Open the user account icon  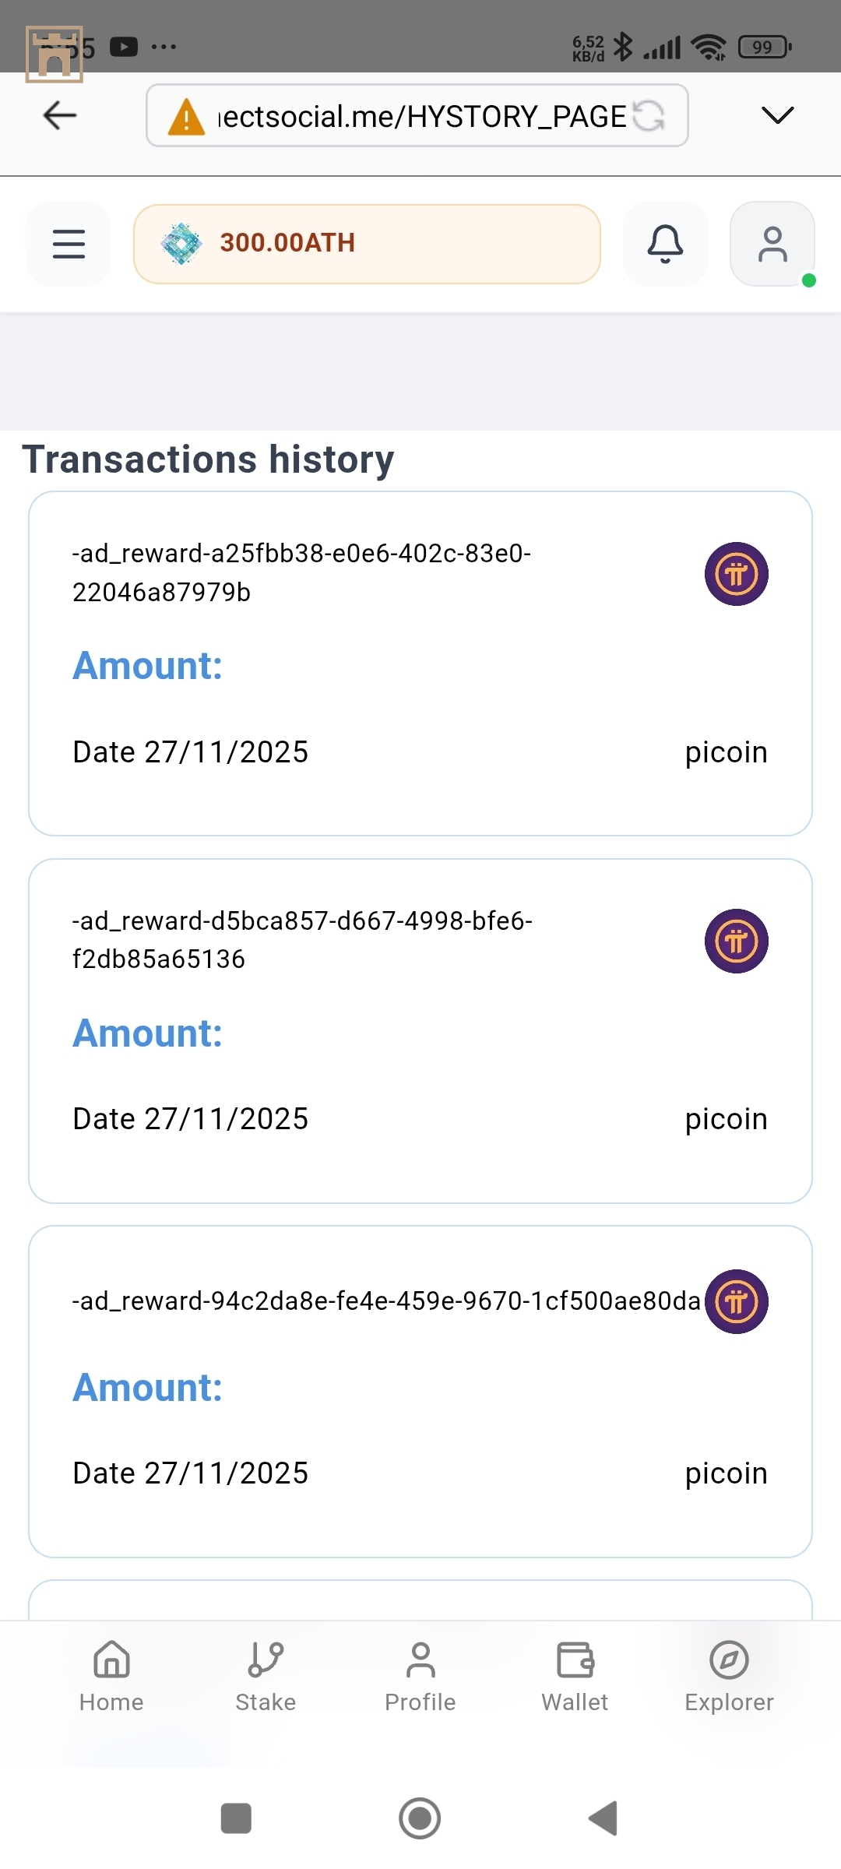pyautogui.click(x=772, y=244)
